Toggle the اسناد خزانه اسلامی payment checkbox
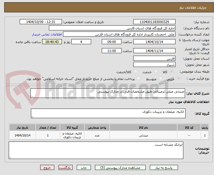 pos(138,78)
